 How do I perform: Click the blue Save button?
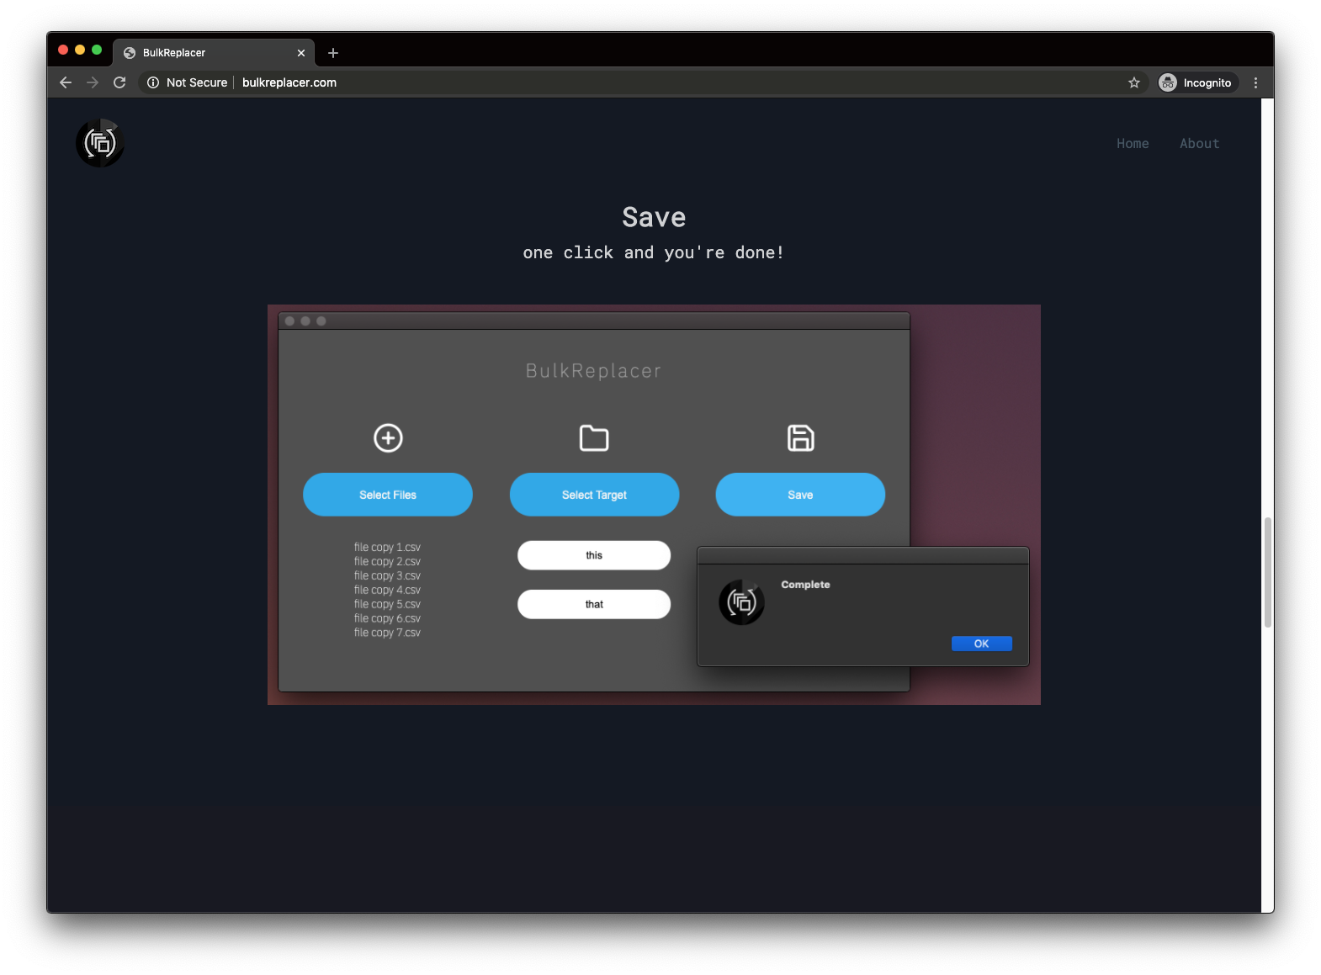click(x=800, y=495)
